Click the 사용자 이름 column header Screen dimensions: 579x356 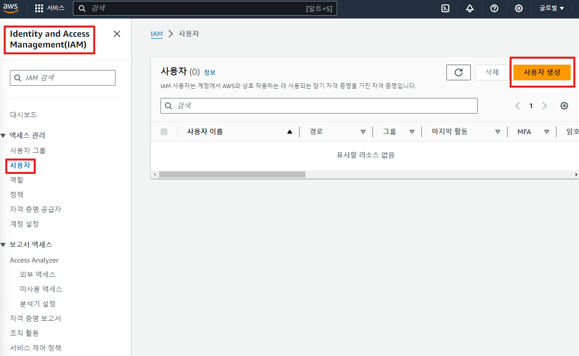pyautogui.click(x=205, y=131)
